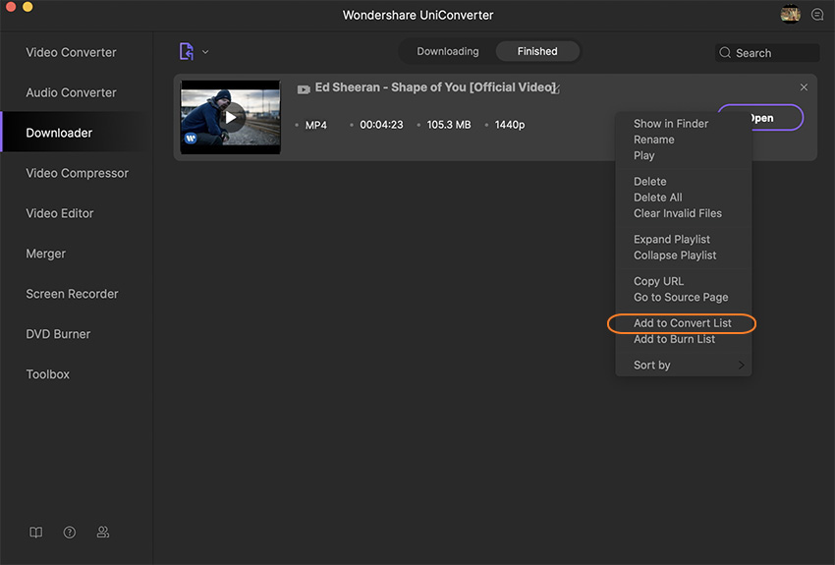Switch to the Downloading tab
The width and height of the screenshot is (835, 565).
tap(448, 51)
